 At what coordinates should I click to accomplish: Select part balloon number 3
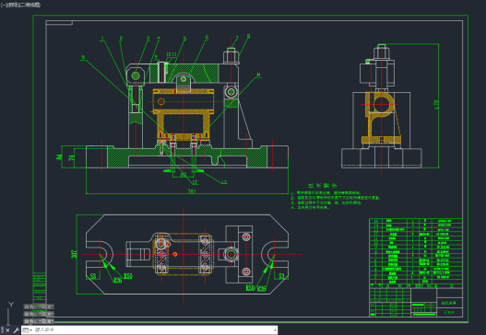[x=148, y=38]
